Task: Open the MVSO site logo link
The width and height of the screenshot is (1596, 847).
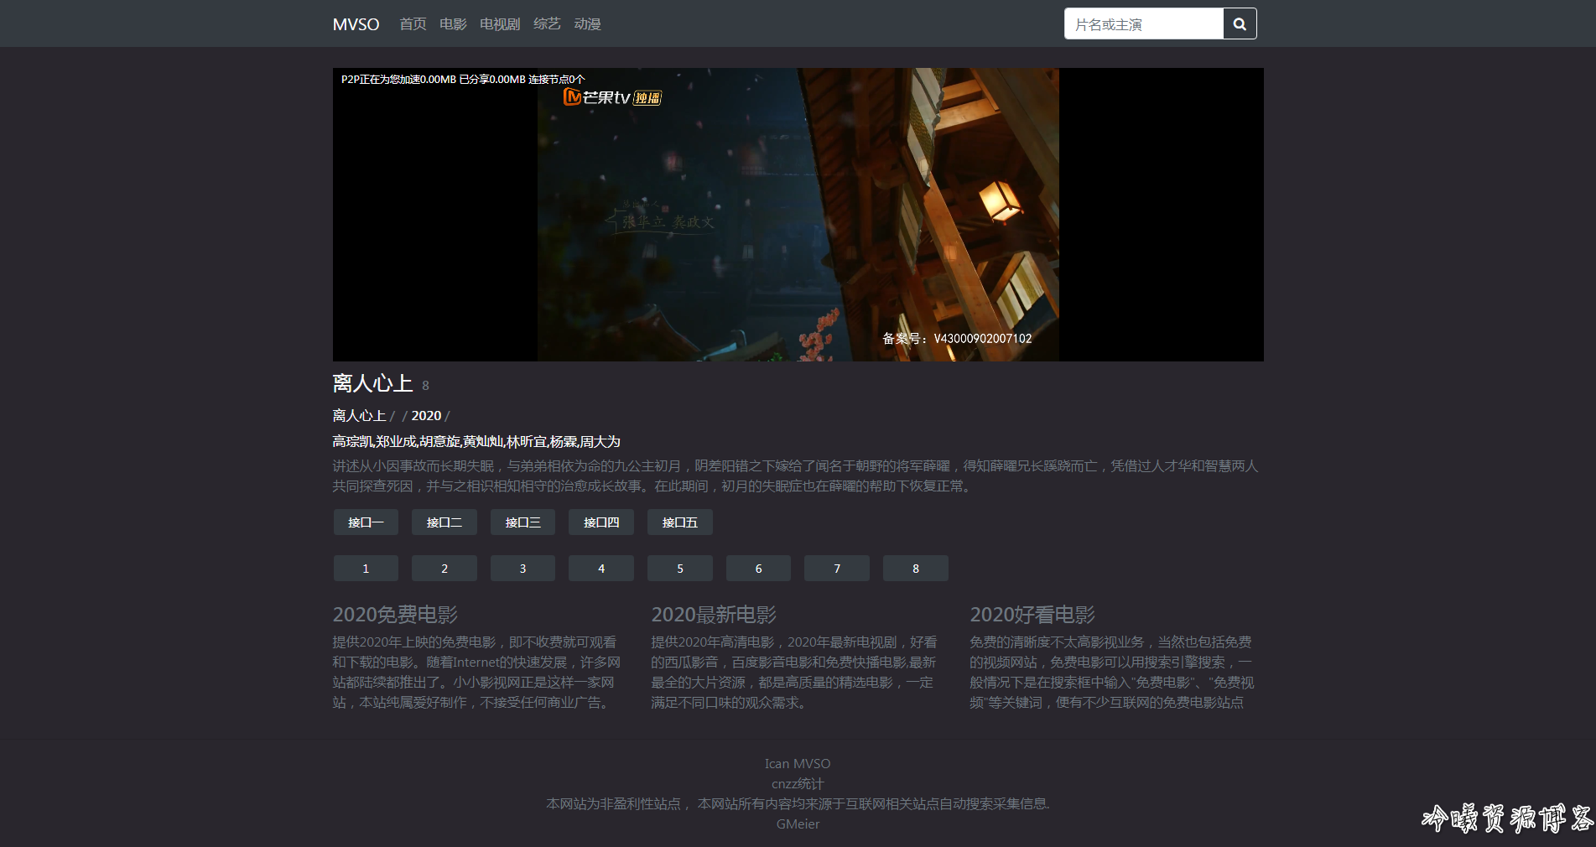Action: pos(356,24)
